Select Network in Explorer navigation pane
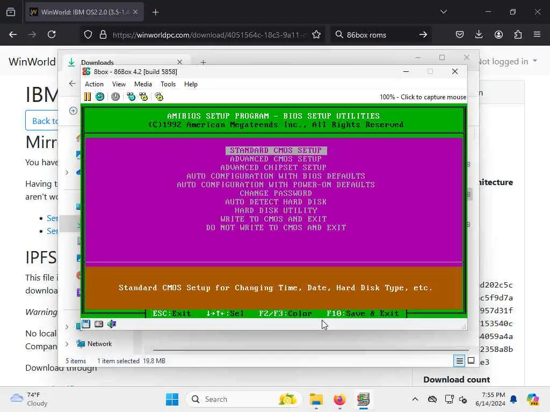The height and width of the screenshot is (412, 550). pos(99,344)
